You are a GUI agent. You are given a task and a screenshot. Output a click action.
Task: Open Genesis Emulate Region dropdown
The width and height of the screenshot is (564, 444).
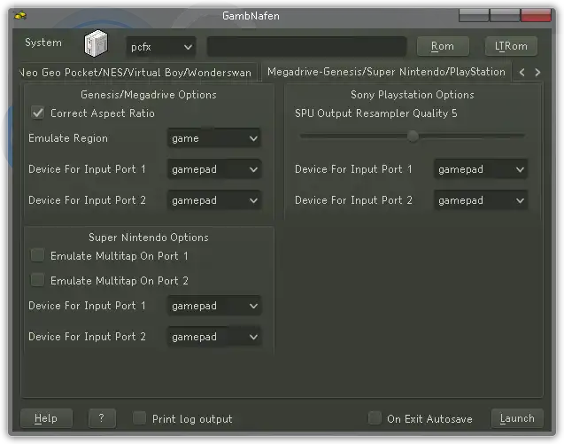point(214,138)
